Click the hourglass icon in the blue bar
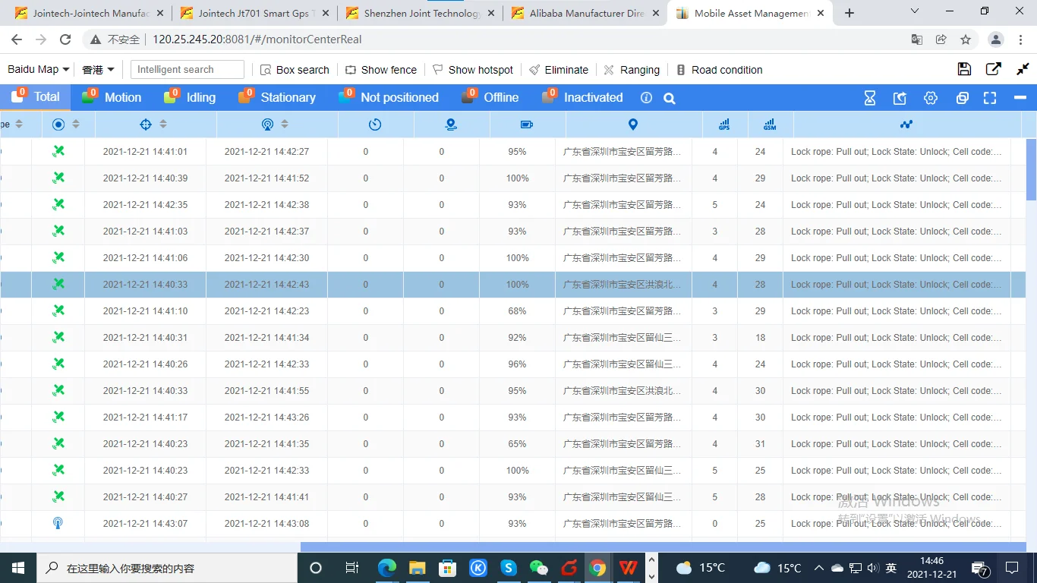1037x583 pixels. [870, 98]
